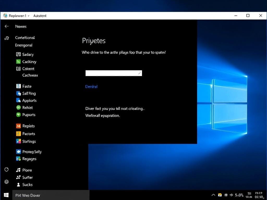Select the Surfer icon
This screenshot has height=200, width=267.
click(x=19, y=177)
